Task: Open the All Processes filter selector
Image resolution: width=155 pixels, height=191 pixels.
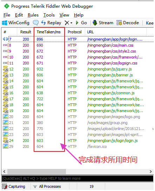Action: tap(47, 186)
